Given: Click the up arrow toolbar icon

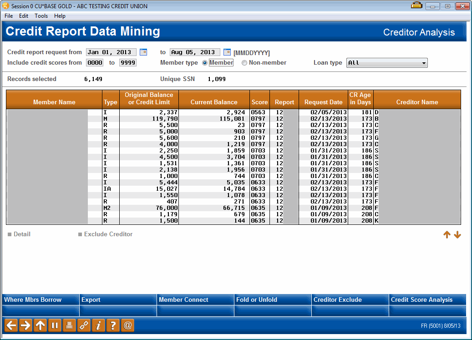Looking at the screenshot, I should point(41,325).
